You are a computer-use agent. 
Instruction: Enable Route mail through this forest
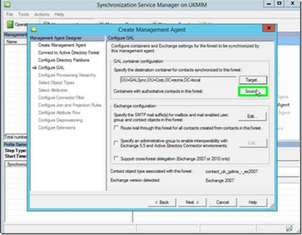116,128
